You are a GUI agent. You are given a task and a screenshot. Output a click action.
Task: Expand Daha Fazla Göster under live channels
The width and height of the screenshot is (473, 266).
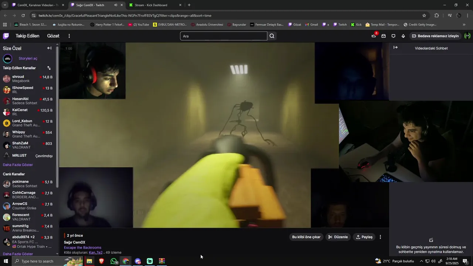point(18,254)
